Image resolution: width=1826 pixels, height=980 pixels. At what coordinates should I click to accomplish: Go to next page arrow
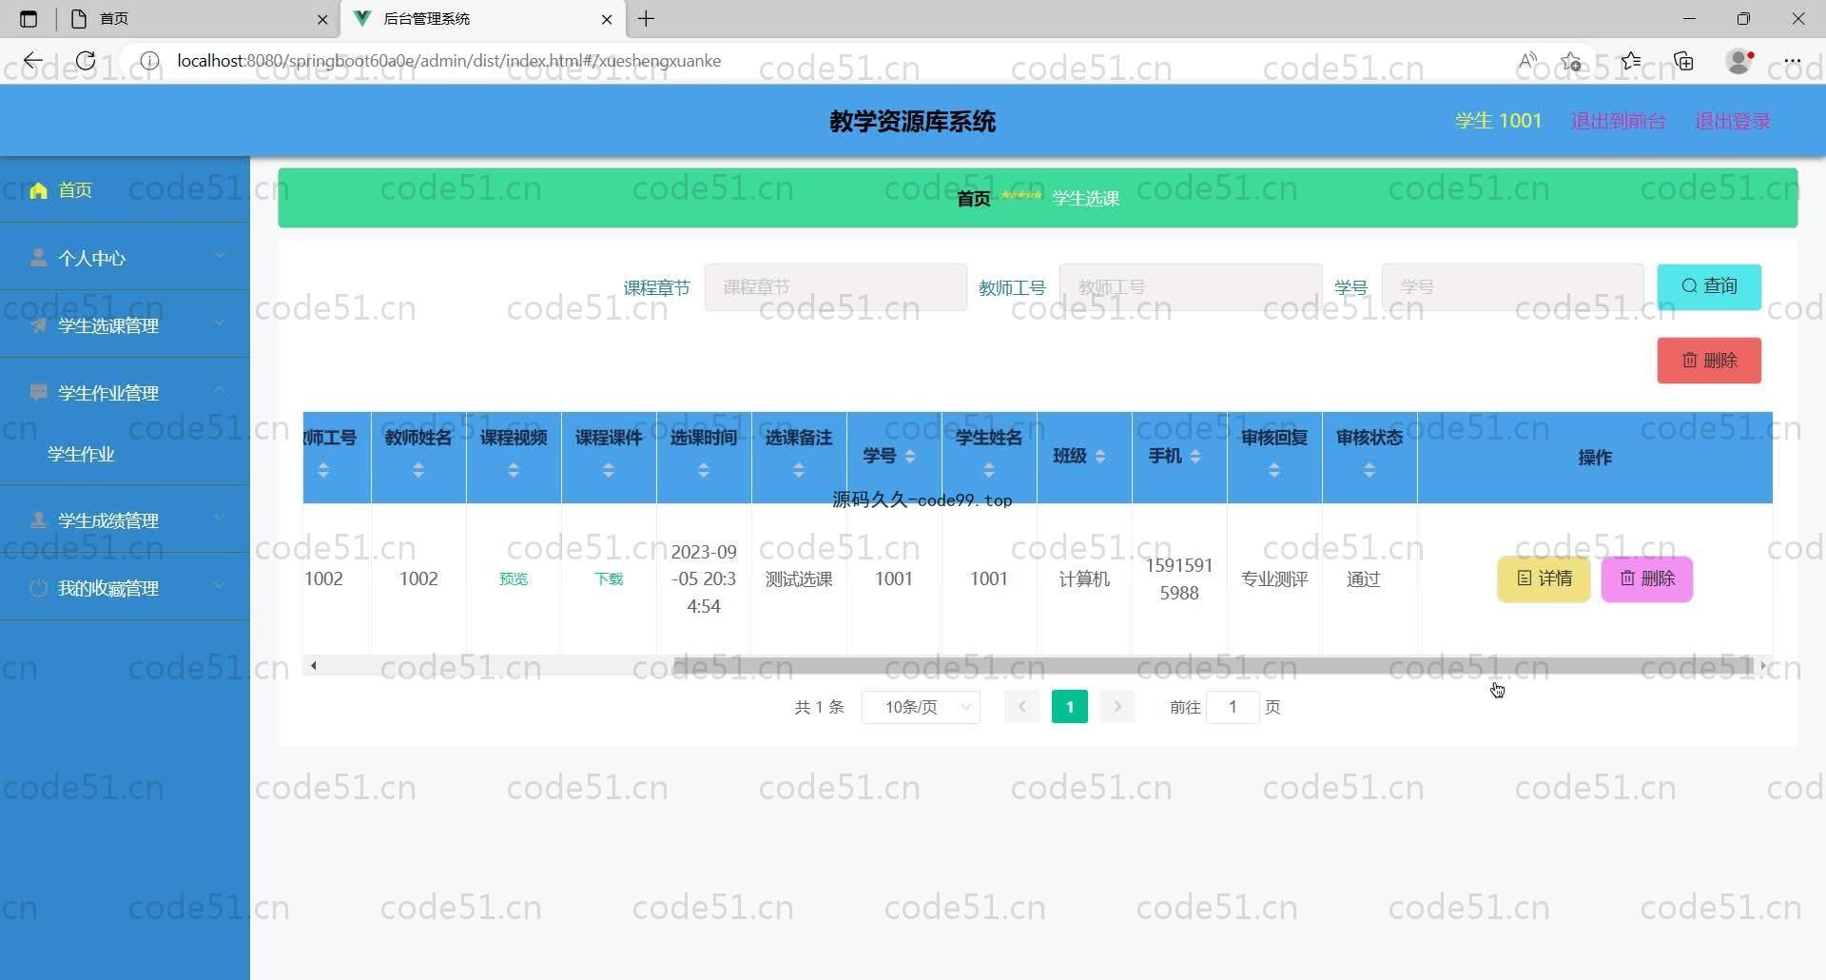tap(1117, 707)
